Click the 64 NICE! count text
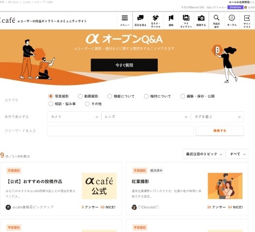Image resolution: width=255 pixels, height=232 pixels. pyautogui.click(x=235, y=207)
